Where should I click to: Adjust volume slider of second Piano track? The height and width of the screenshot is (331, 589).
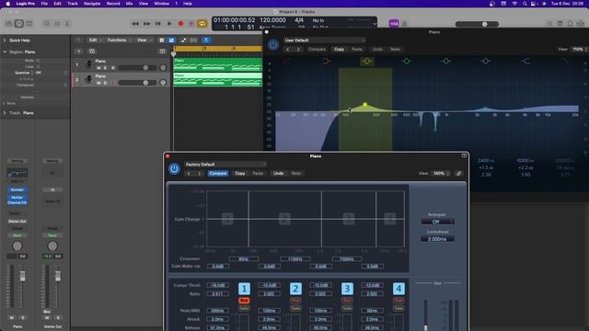[137, 83]
